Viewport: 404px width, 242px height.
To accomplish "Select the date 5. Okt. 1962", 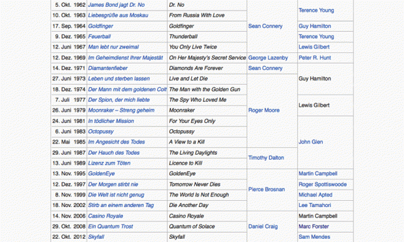I will click(x=70, y=5).
